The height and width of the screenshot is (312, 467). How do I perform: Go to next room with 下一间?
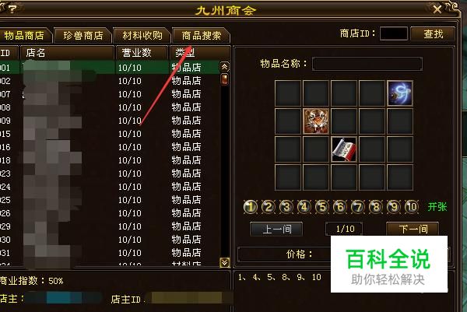pos(413,229)
